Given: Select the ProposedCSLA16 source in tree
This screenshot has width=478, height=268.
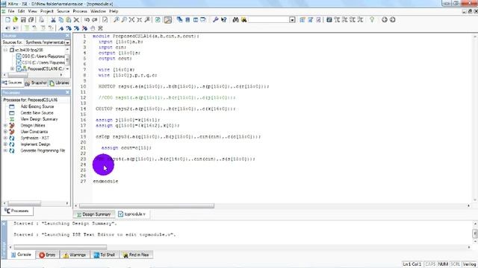Looking at the screenshot, I should (46, 69).
